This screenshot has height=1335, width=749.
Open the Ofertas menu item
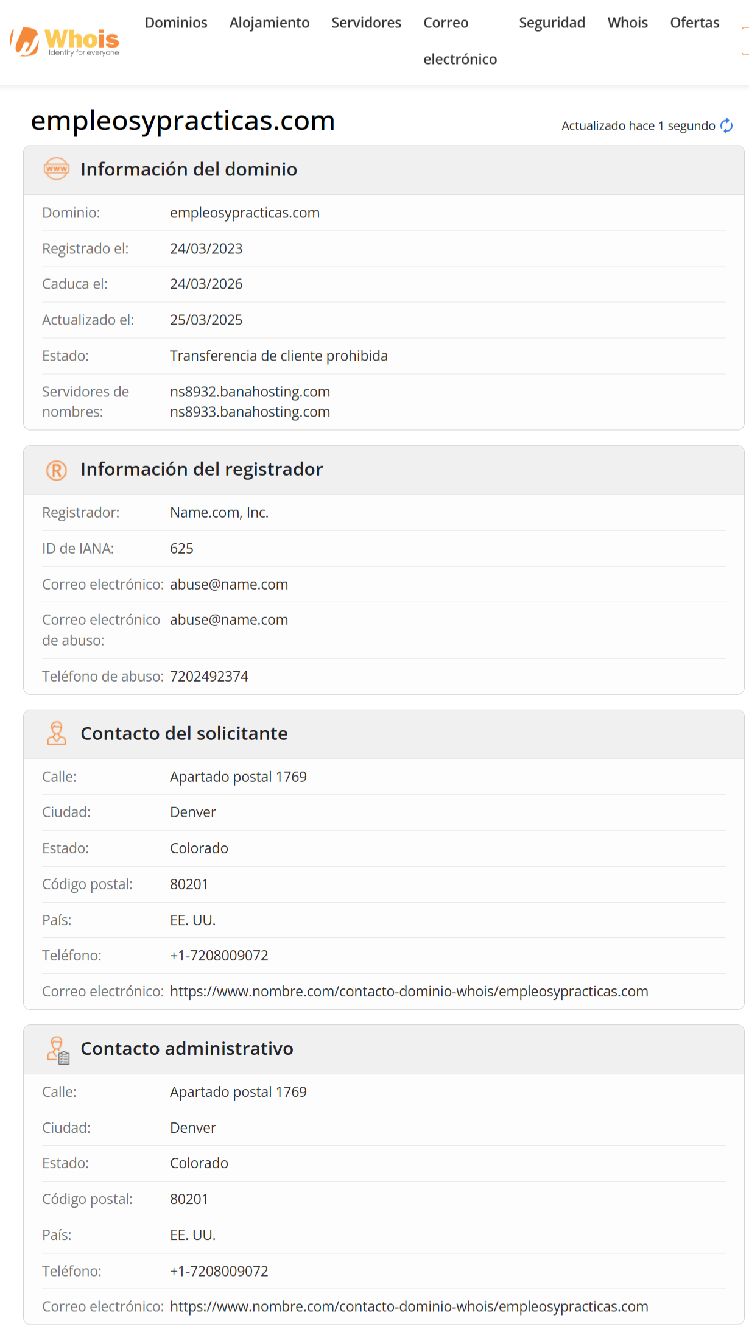[694, 23]
